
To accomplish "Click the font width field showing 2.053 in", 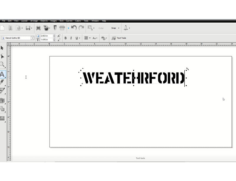I will click(x=47, y=36).
